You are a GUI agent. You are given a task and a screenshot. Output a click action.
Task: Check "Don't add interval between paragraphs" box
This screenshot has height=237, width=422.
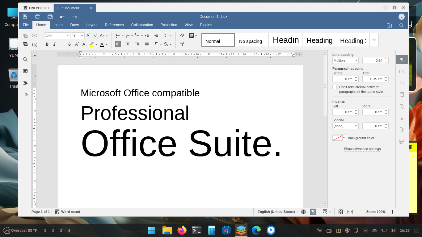point(335,87)
